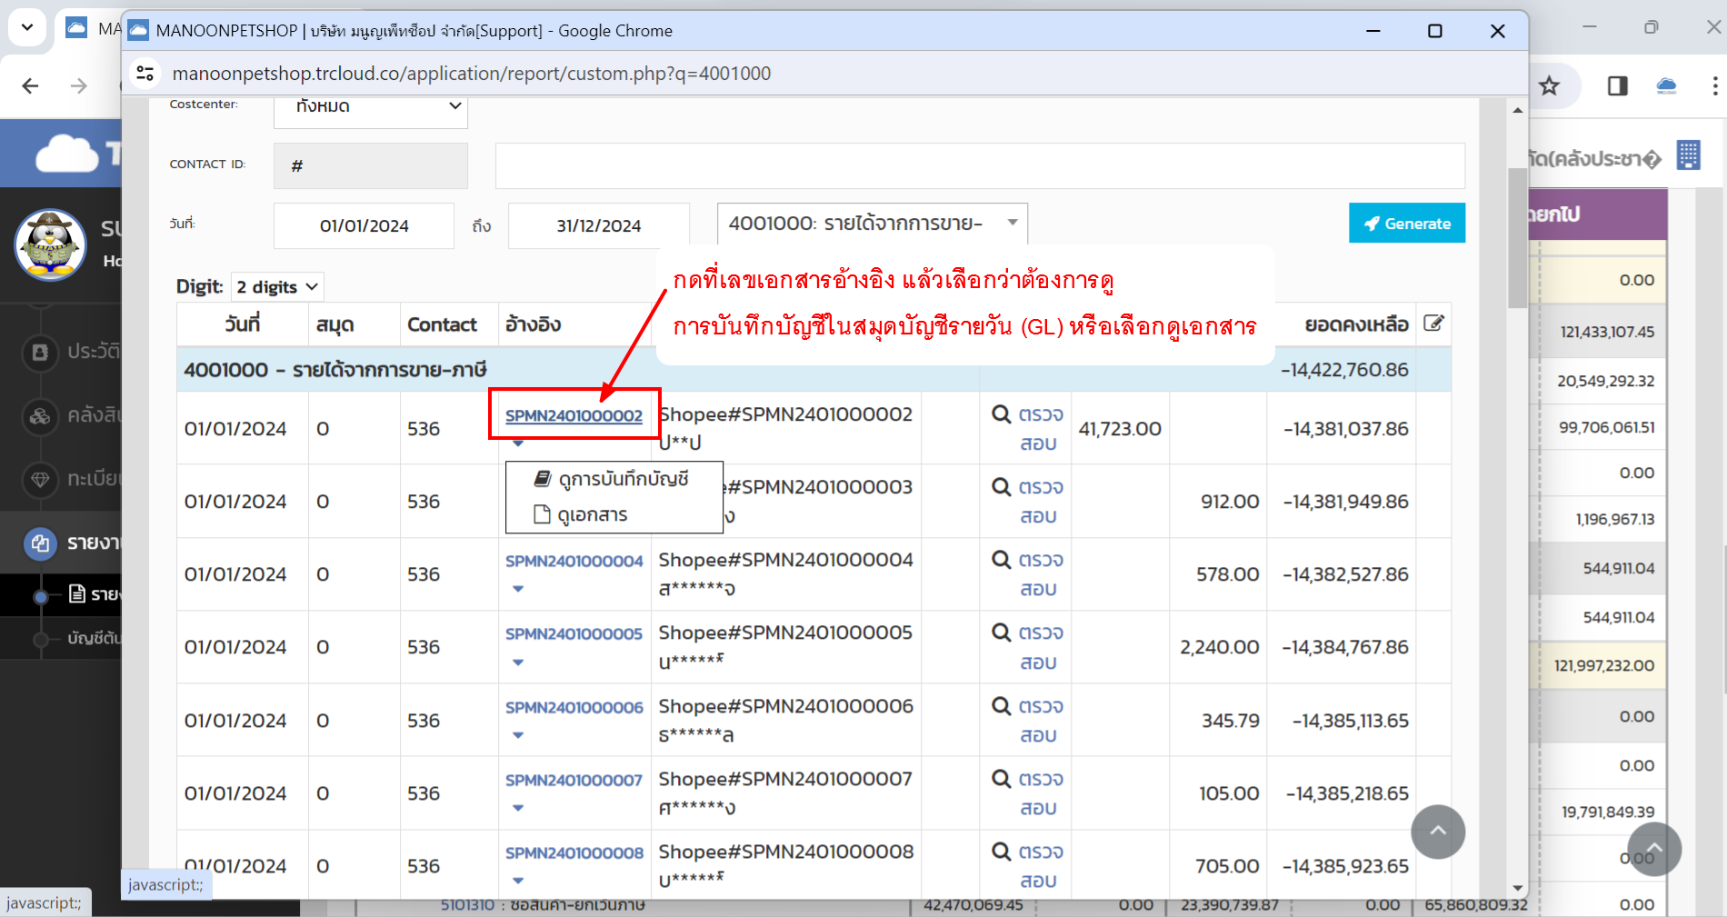Click bookmark star in background Chrome window

pyautogui.click(x=1550, y=86)
